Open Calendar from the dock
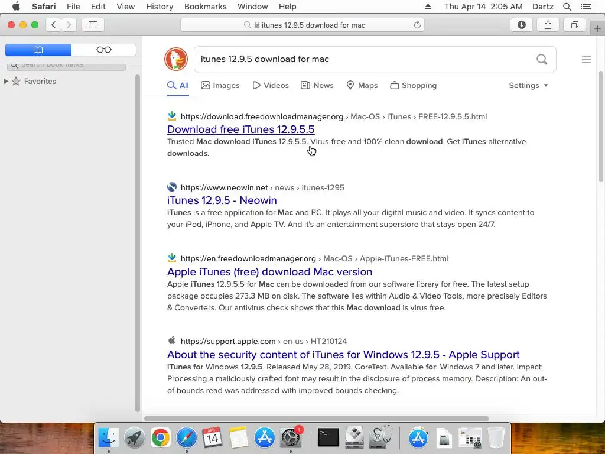 click(x=212, y=438)
